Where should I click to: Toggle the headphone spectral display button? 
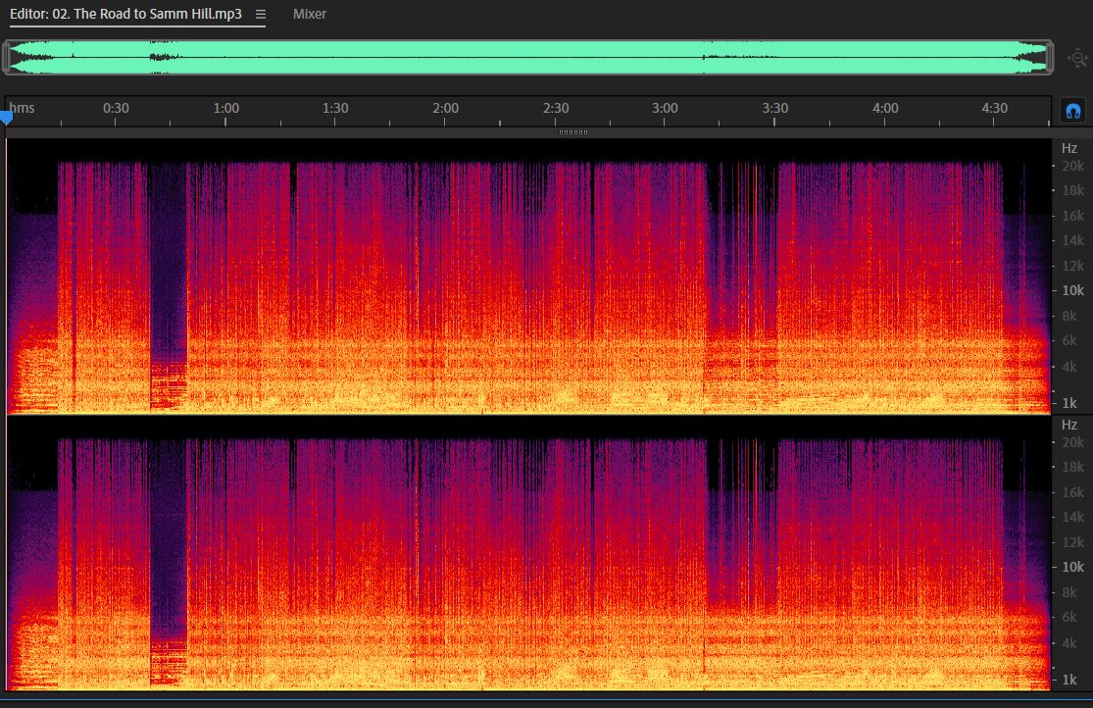point(1072,111)
